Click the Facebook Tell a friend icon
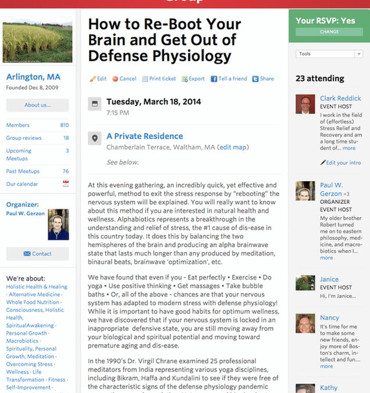The image size is (370, 393). [x=214, y=79]
